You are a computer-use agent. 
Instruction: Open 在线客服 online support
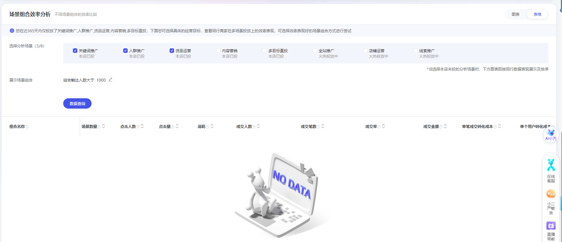551,171
